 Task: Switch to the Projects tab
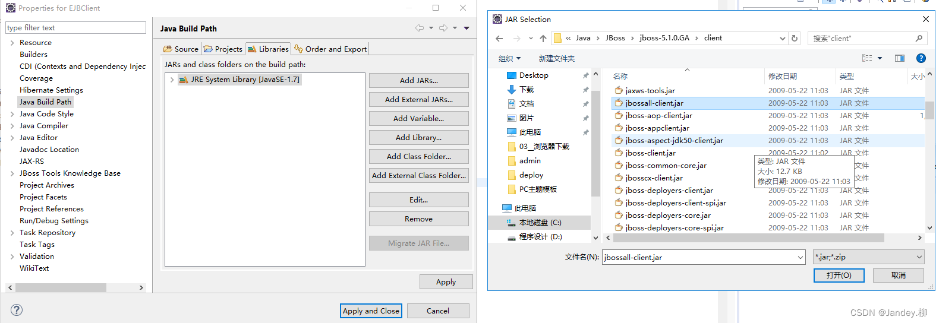(x=223, y=49)
